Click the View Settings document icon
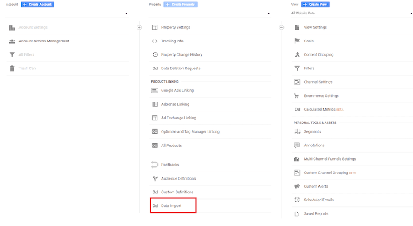This screenshot has width=413, height=226. [x=297, y=27]
